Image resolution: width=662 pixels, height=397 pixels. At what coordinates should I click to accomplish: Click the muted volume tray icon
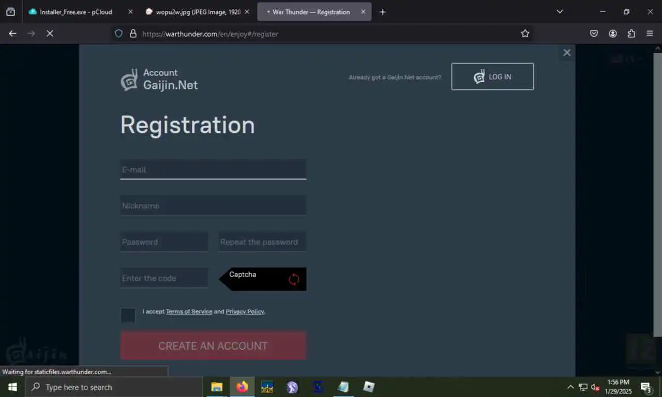[x=595, y=387]
